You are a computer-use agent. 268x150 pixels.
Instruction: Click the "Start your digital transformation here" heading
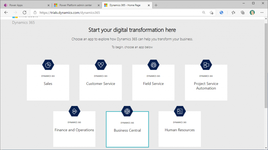(132, 30)
